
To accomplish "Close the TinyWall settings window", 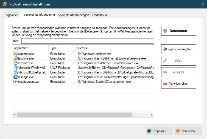I will 201,4.
